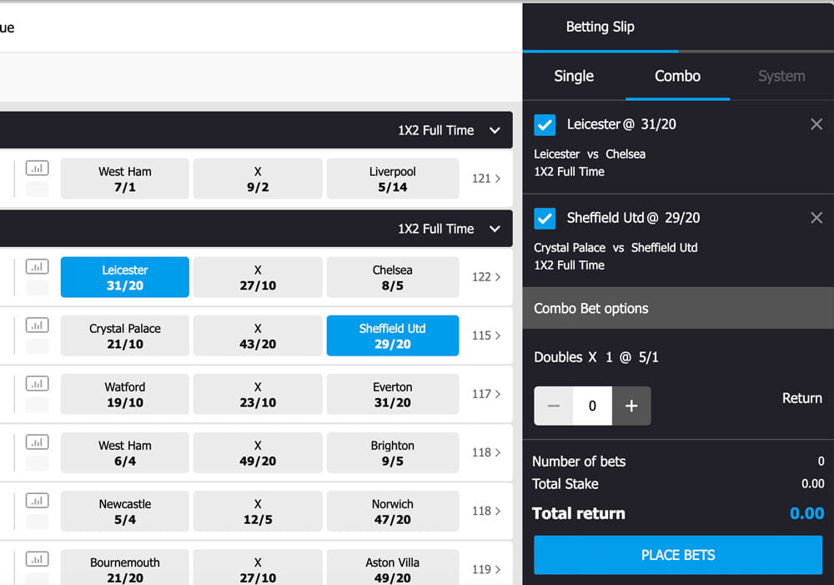Show 118 more markets for Newcastle vs Norwich
Image resolution: width=834 pixels, height=585 pixels.
486,512
